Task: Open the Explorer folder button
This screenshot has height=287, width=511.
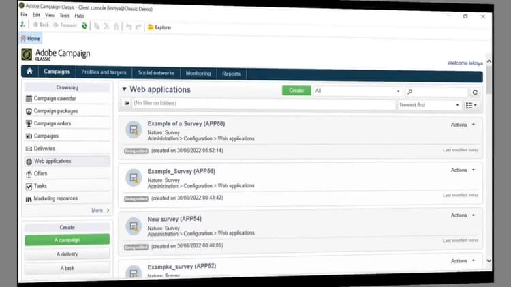Action: tap(159, 27)
